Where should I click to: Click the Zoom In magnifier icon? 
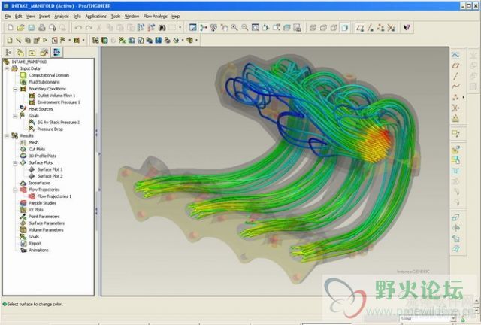click(x=234, y=28)
